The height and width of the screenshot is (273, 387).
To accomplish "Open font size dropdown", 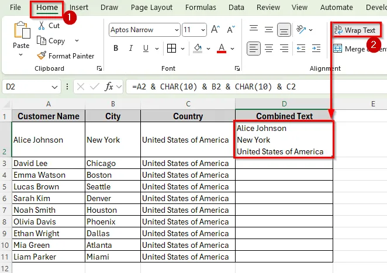I will click(x=203, y=30).
